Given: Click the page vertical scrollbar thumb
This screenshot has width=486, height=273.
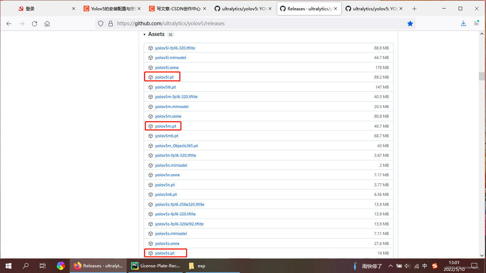Looking at the screenshot, I should 482,76.
